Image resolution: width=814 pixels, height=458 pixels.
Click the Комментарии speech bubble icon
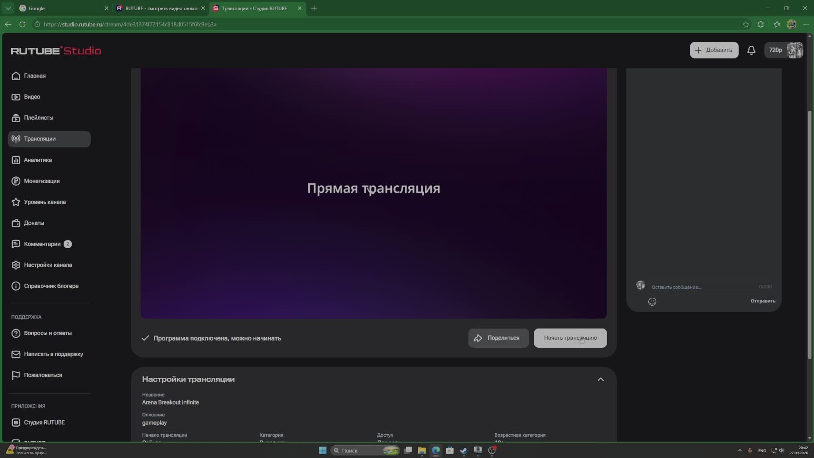pos(16,244)
